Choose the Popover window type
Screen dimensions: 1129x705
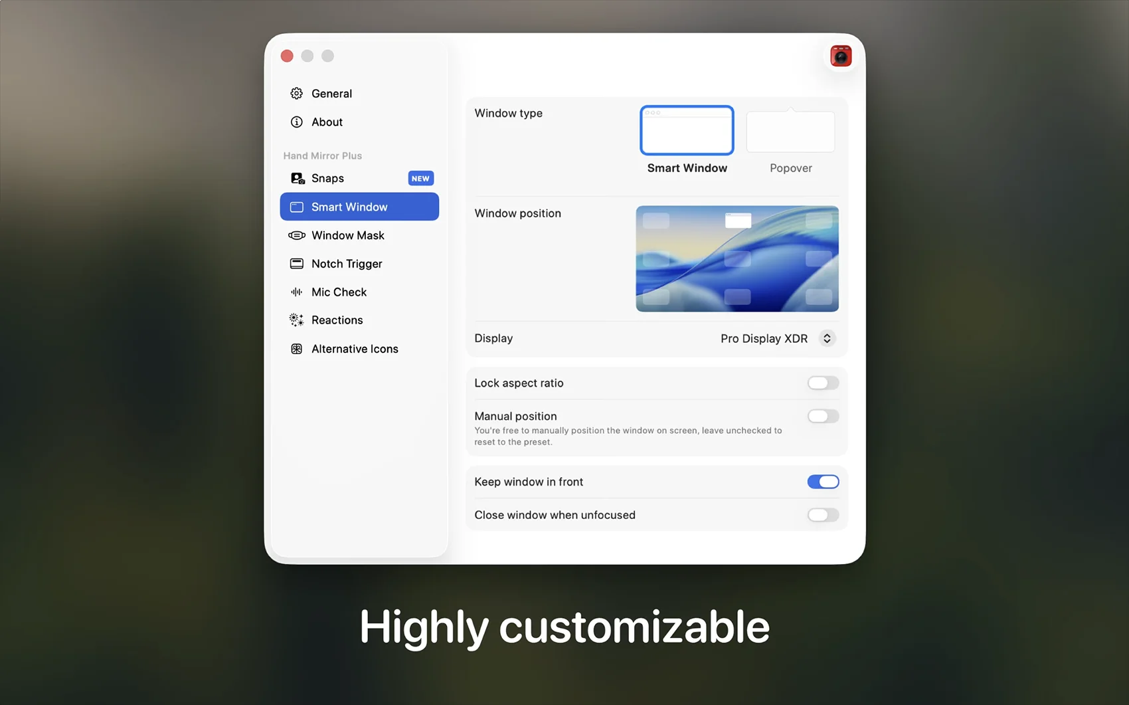[790, 132]
